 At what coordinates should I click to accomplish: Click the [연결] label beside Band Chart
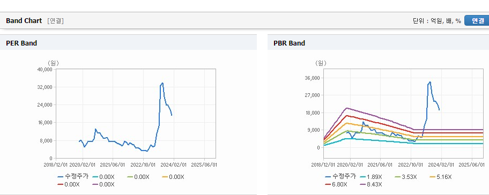pos(56,21)
